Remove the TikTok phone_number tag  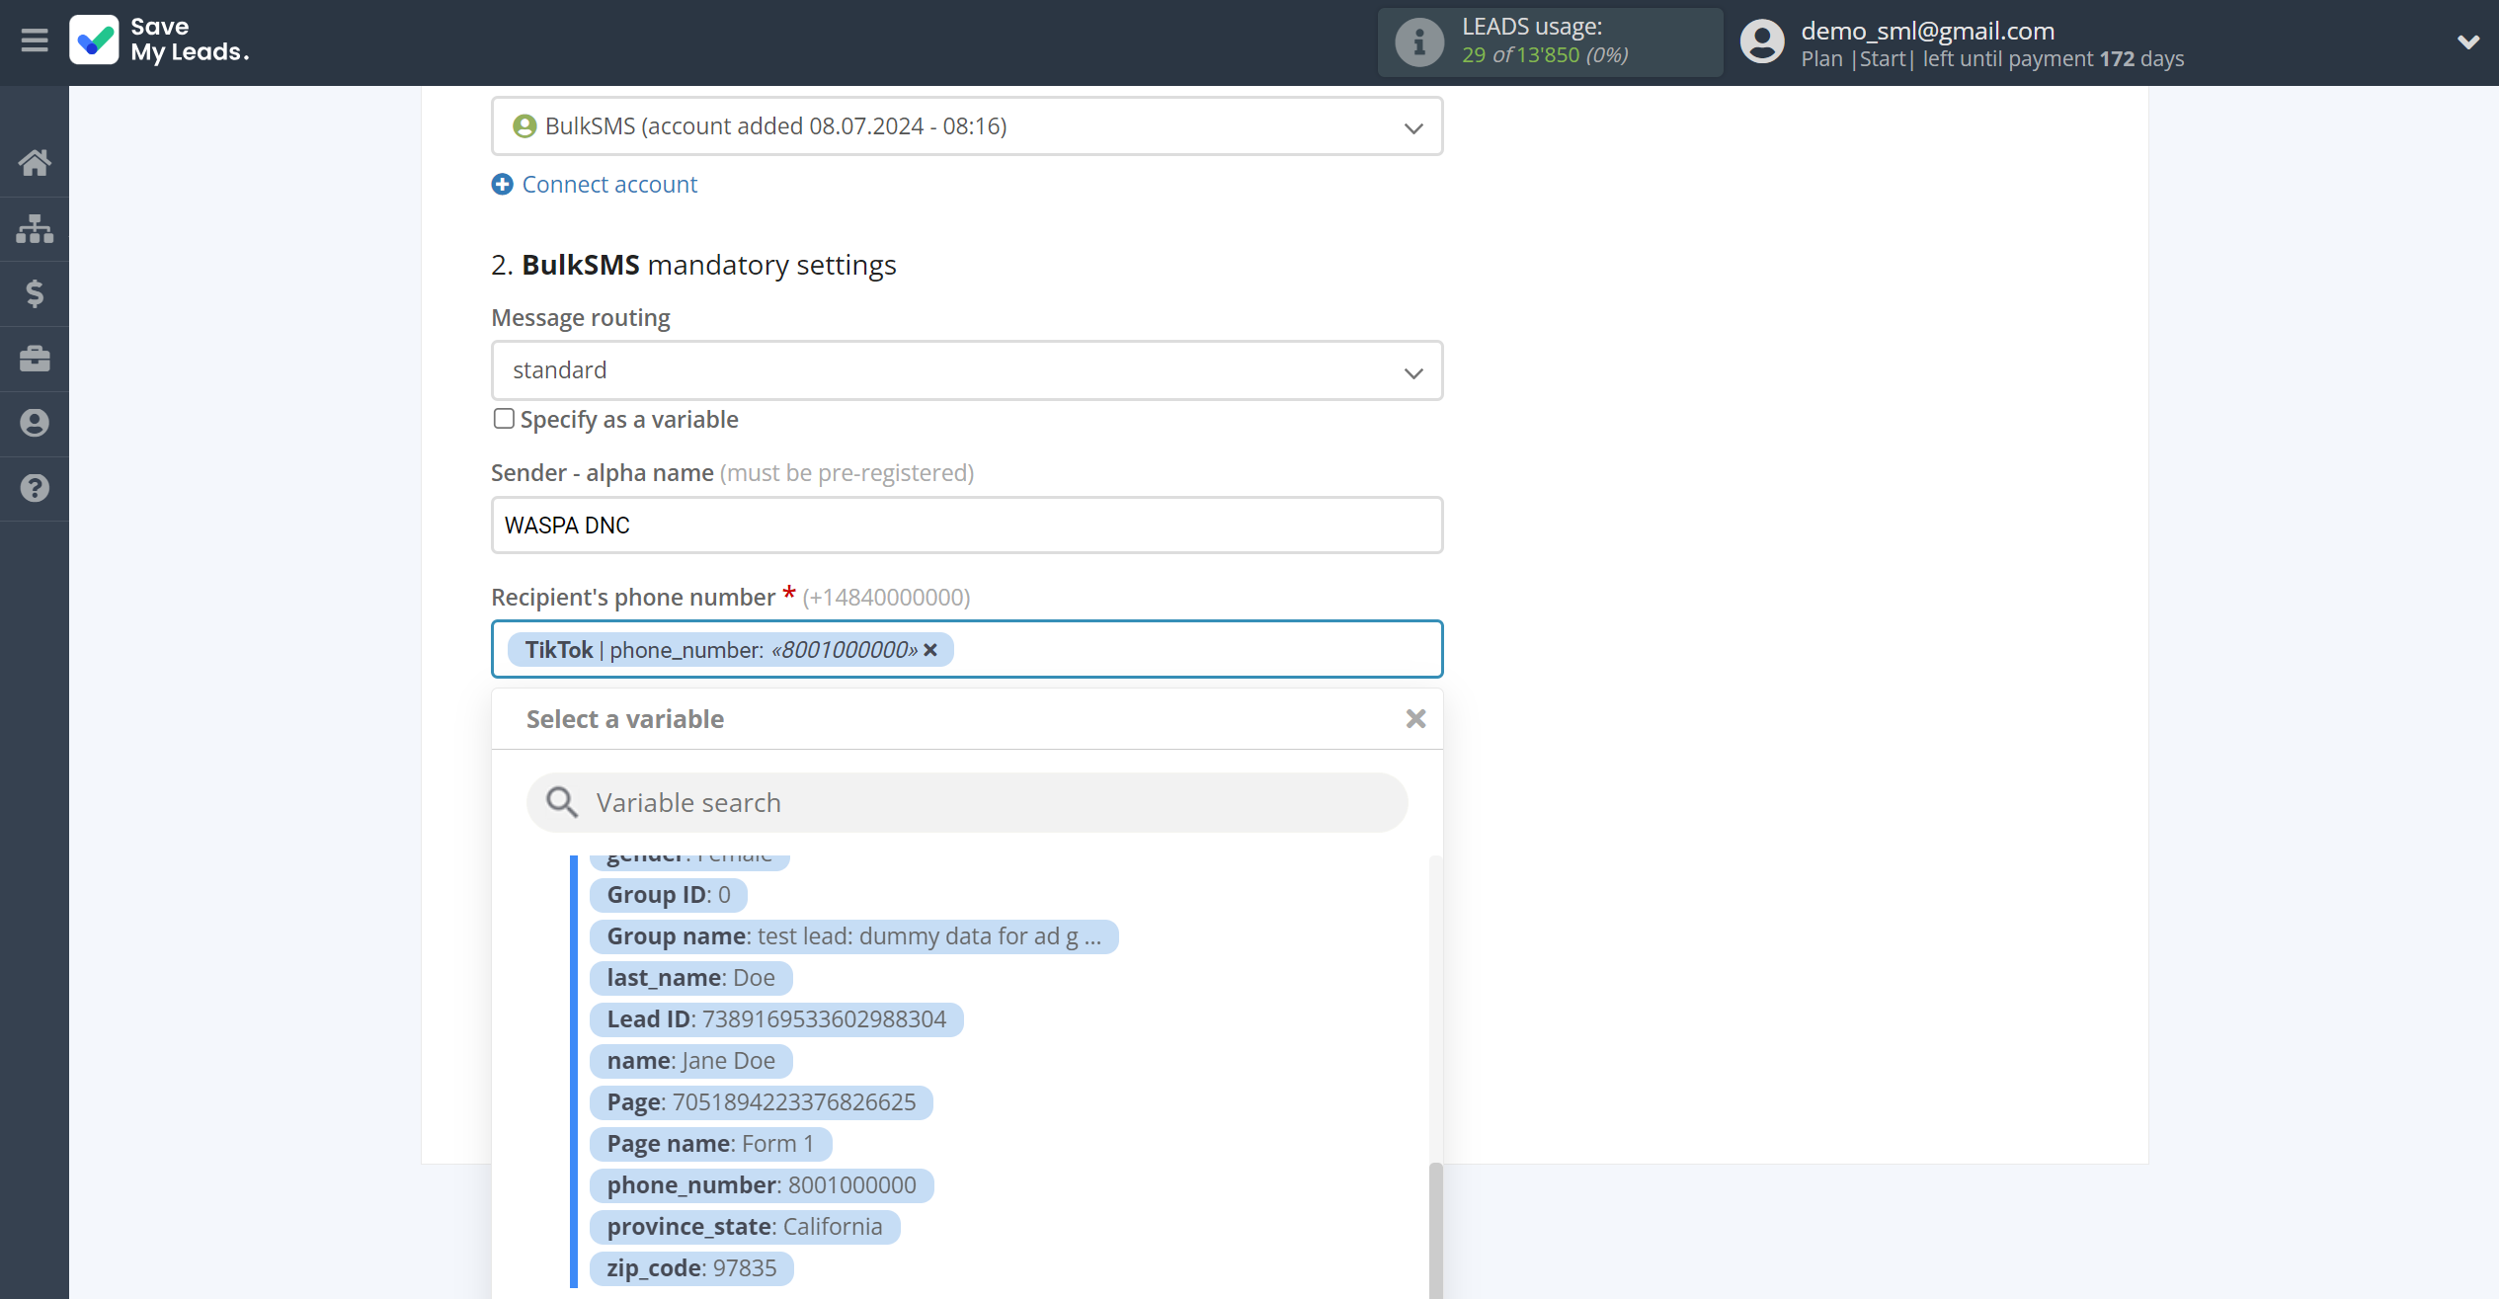pos(930,650)
